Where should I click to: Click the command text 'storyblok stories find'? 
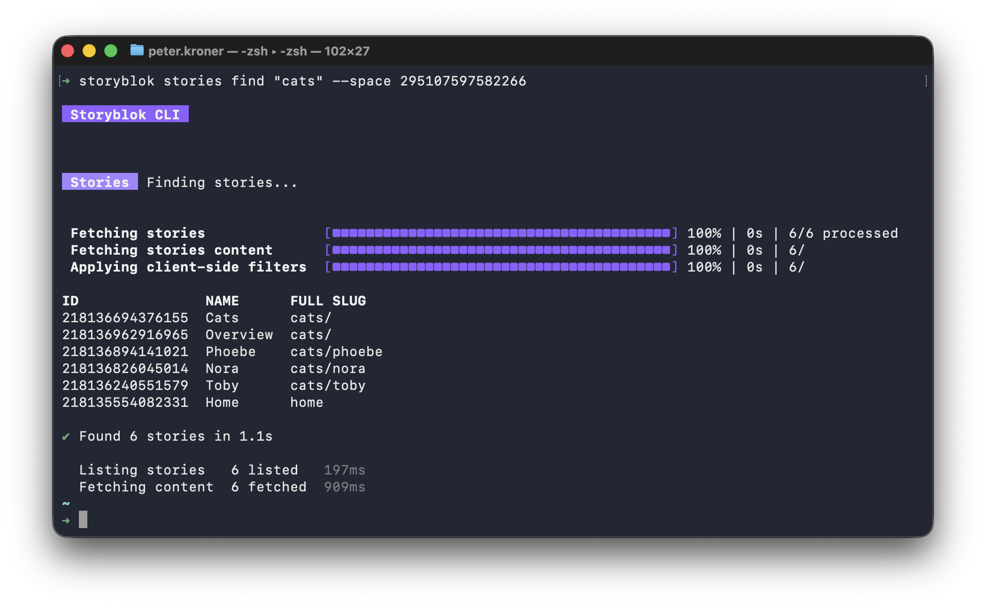(x=172, y=81)
